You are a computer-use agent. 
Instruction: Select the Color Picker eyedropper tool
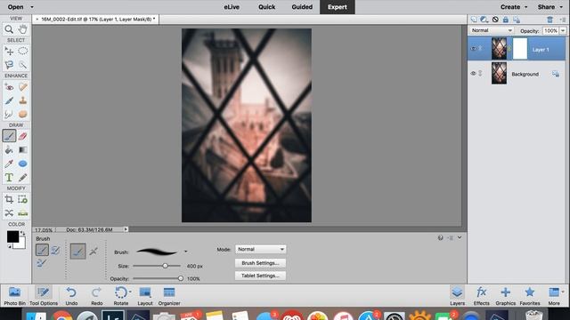coord(9,164)
